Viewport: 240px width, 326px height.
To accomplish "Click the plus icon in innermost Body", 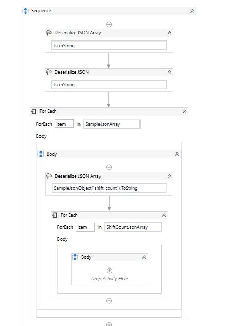I will (109, 271).
